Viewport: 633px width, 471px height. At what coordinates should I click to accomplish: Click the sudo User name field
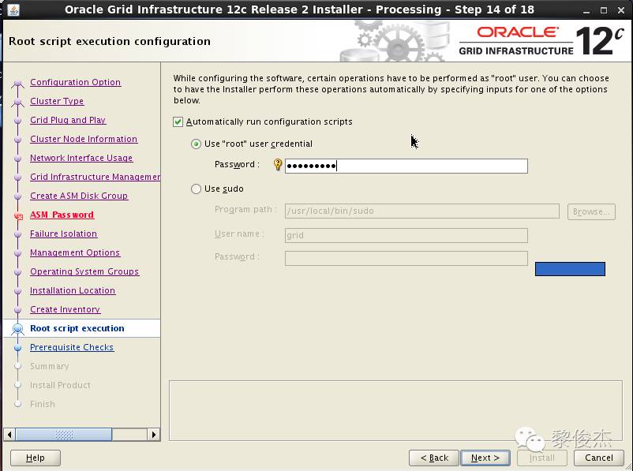[x=406, y=235]
